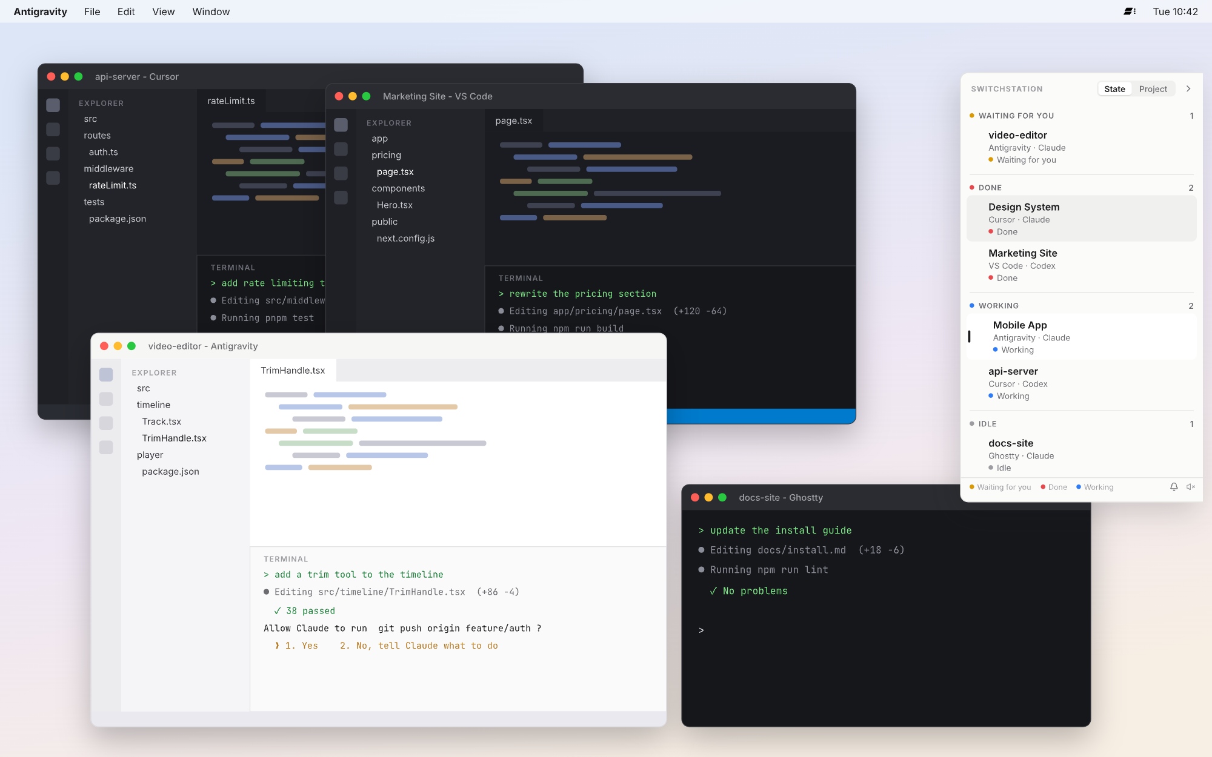
Task: Select the Mobile App session in Switchstation
Action: pyautogui.click(x=1081, y=337)
